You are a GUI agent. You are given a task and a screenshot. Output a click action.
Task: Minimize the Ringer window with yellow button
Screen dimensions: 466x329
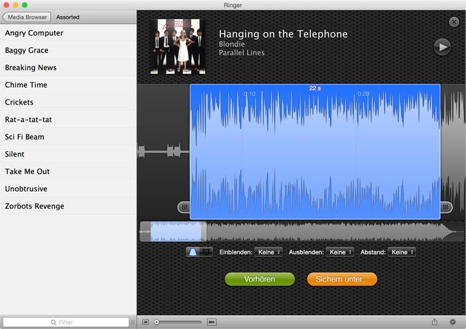15,5
